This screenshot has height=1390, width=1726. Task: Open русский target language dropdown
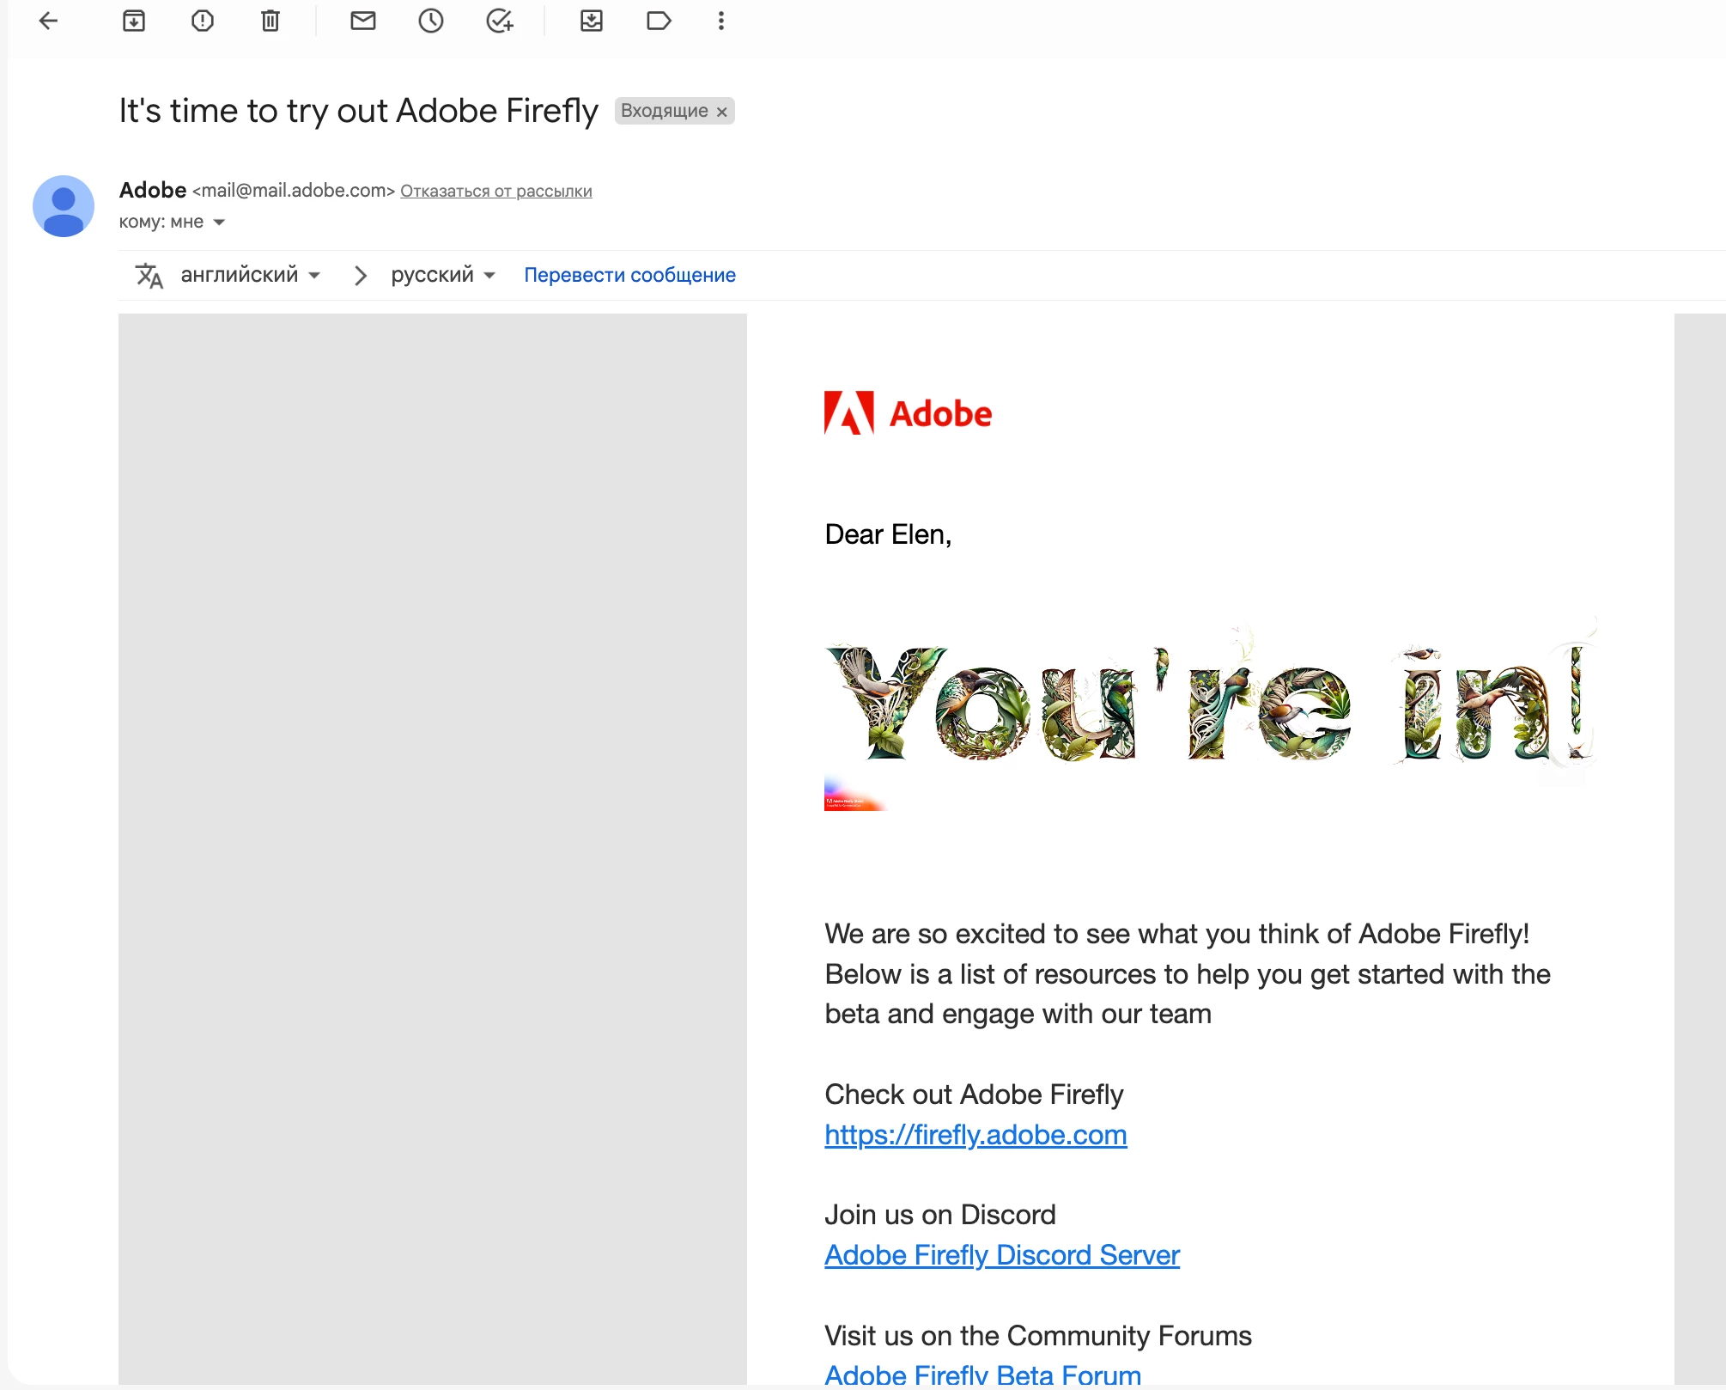point(442,275)
